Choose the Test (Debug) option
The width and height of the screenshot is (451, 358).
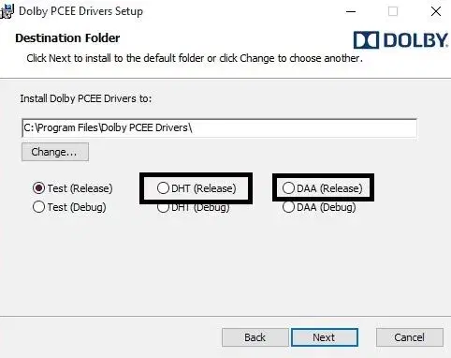pos(38,207)
